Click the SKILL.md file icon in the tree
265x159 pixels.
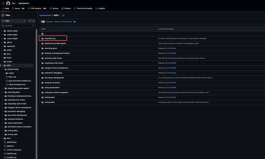(x=7, y=77)
